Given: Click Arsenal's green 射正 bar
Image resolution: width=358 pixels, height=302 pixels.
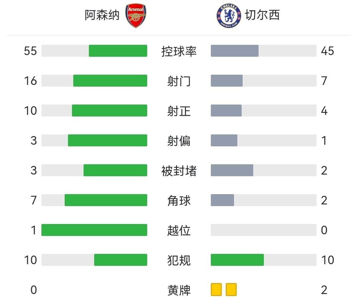Looking at the screenshot, I should (109, 111).
